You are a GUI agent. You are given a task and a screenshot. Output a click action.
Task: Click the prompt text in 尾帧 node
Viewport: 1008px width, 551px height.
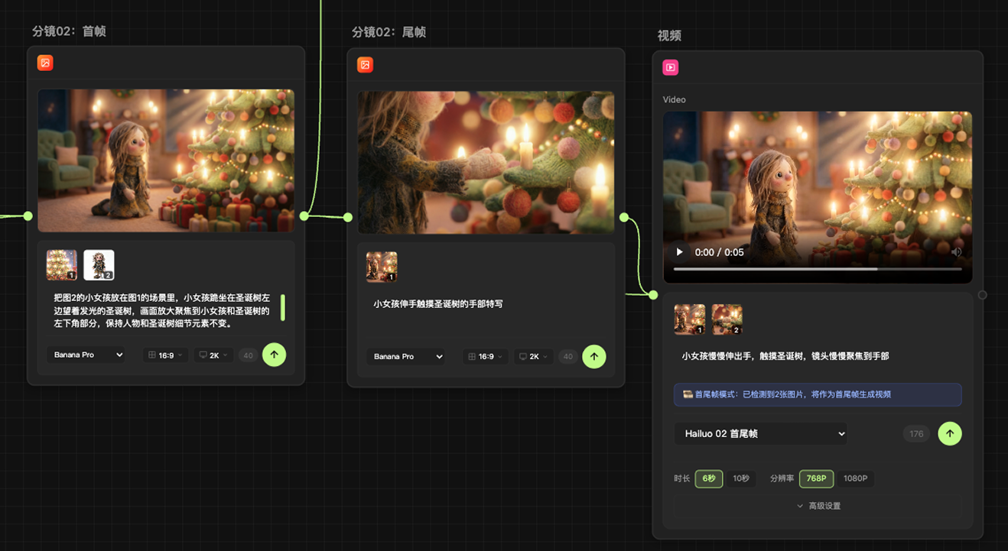point(437,303)
